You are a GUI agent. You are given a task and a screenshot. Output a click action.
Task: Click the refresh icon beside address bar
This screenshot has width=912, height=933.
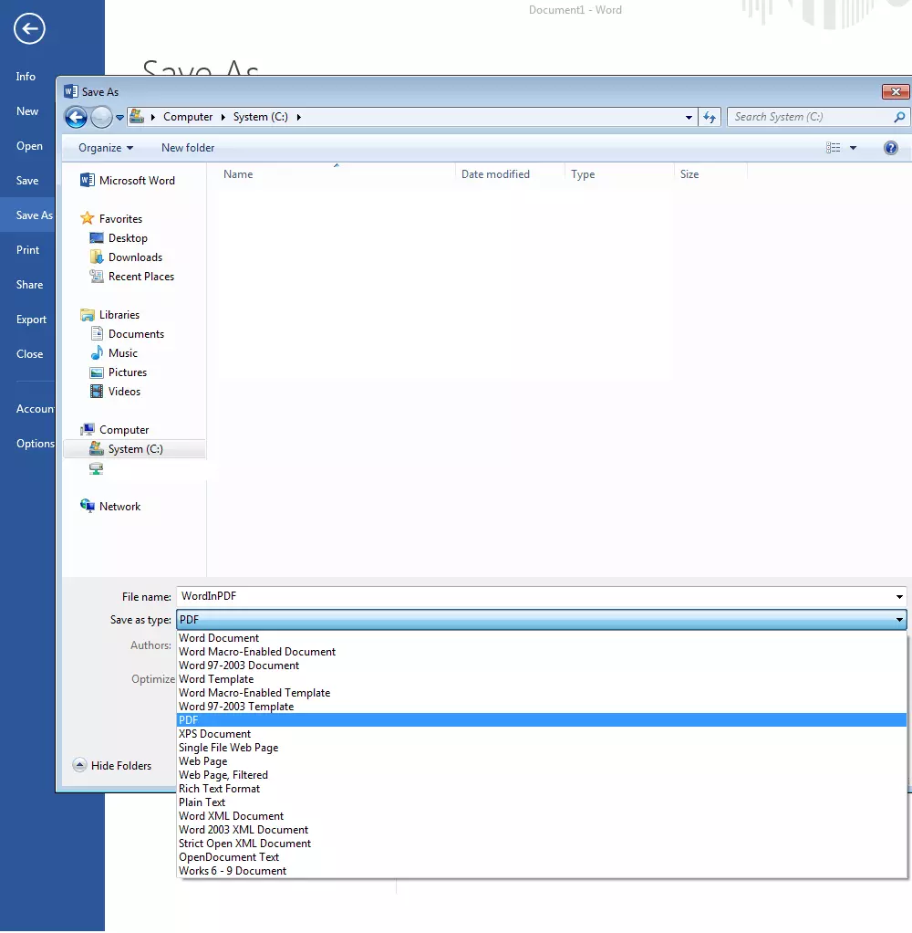click(x=710, y=117)
